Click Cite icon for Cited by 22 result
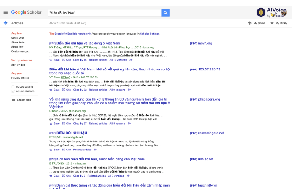The width and height of the screenshot is (292, 195). 64,90
